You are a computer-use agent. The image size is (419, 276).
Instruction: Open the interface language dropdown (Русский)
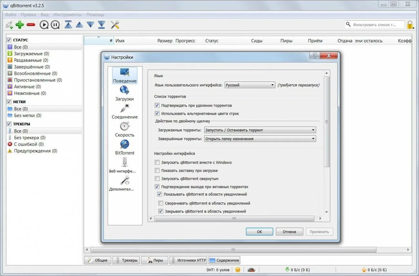tap(250, 85)
